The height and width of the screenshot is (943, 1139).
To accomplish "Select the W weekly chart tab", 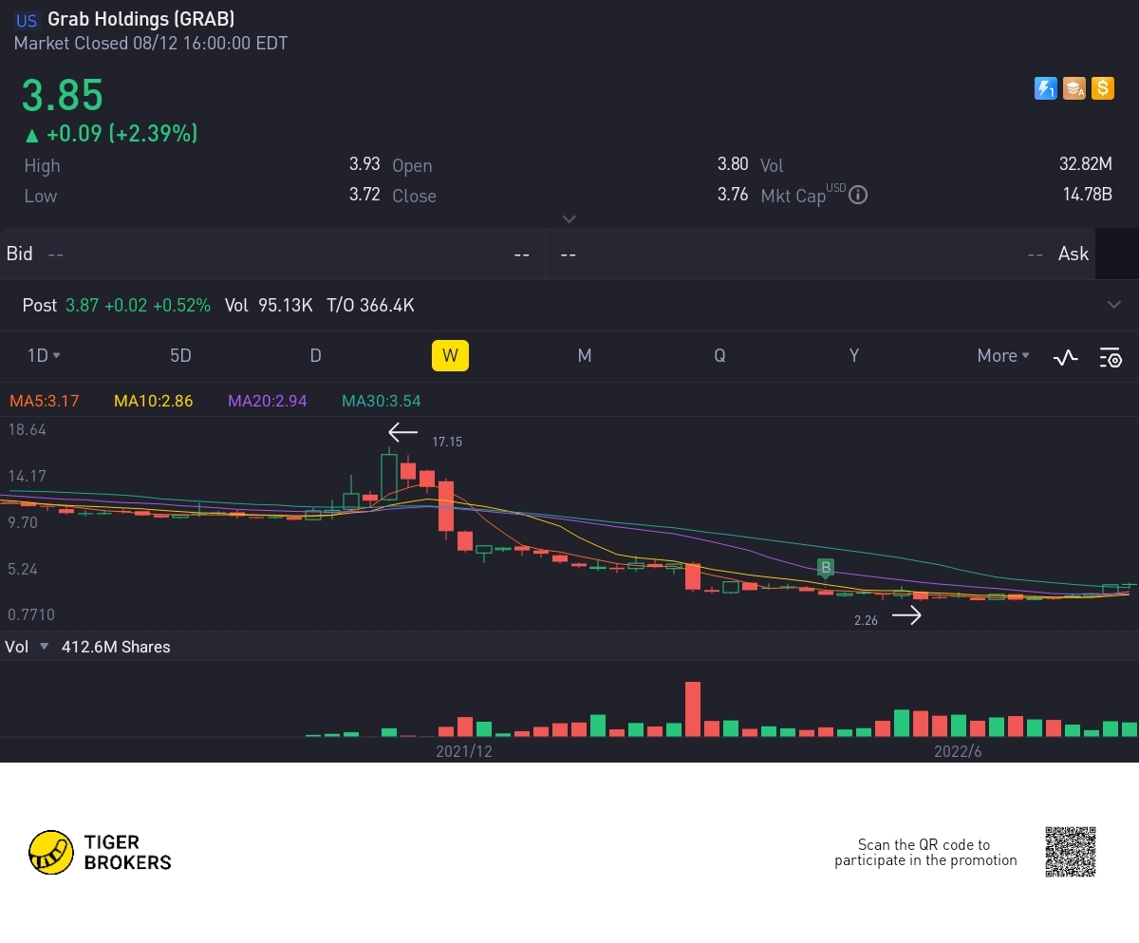I will tap(450, 355).
